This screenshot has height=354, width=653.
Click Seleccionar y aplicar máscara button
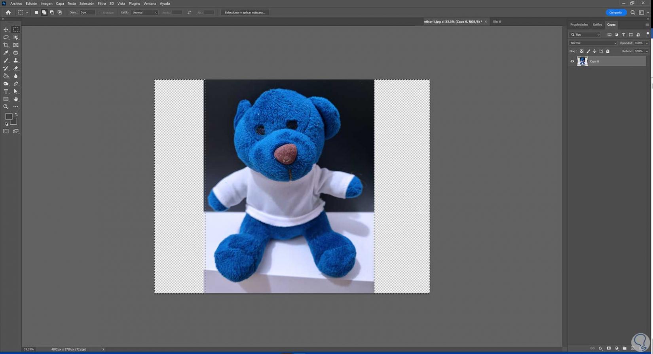[x=245, y=13]
